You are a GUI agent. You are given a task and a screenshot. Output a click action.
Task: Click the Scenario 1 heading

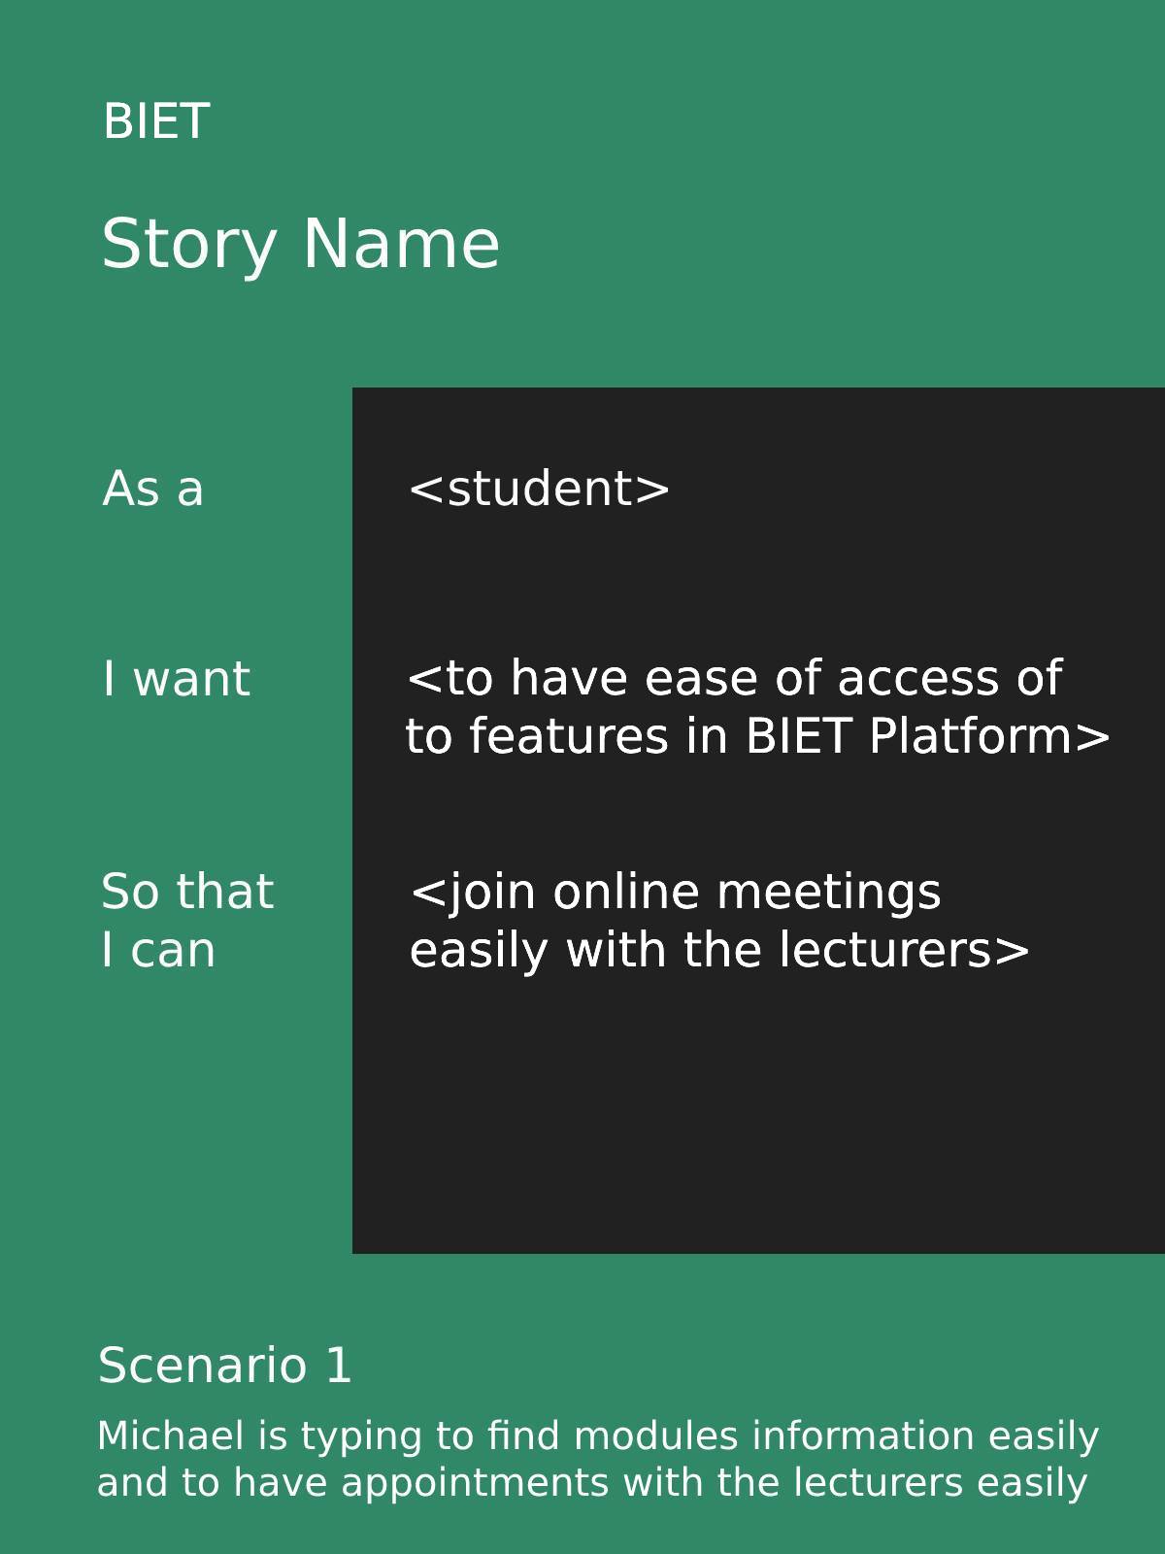coord(224,1366)
